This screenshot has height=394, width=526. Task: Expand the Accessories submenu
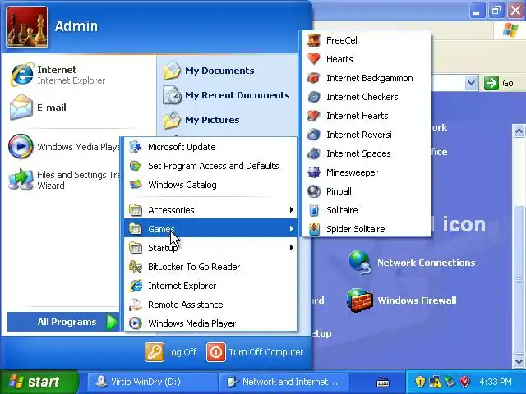[x=210, y=210]
